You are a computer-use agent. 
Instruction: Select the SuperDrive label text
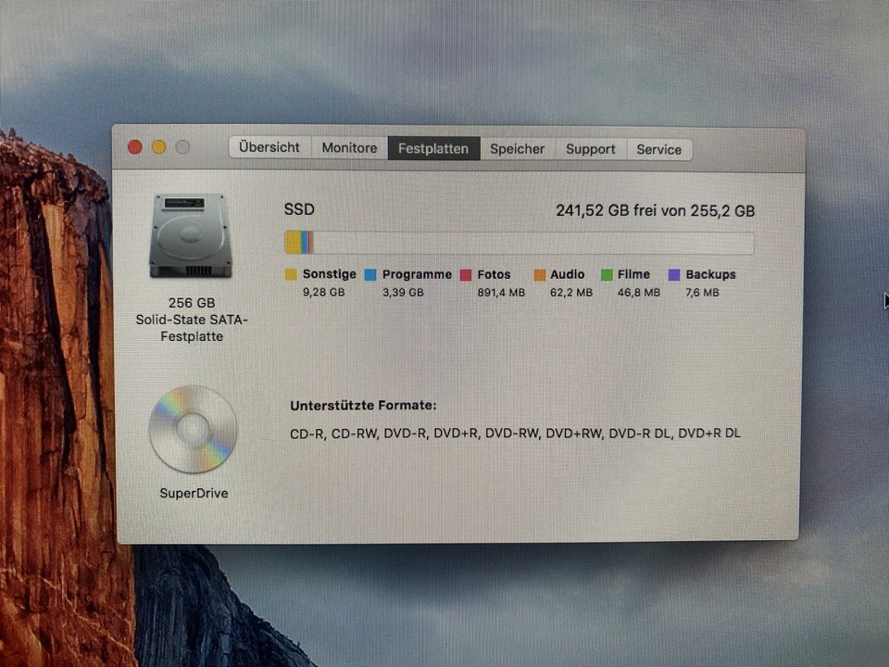(193, 493)
